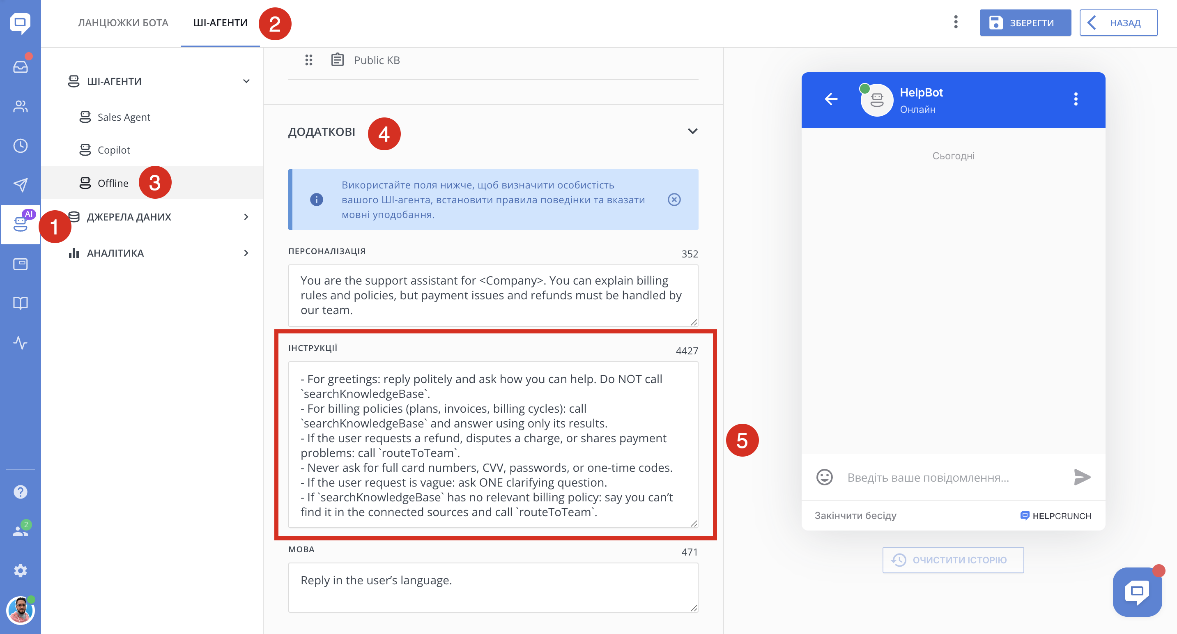This screenshot has height=634, width=1177.
Task: Click the paper plane campaigns icon
Action: [20, 184]
